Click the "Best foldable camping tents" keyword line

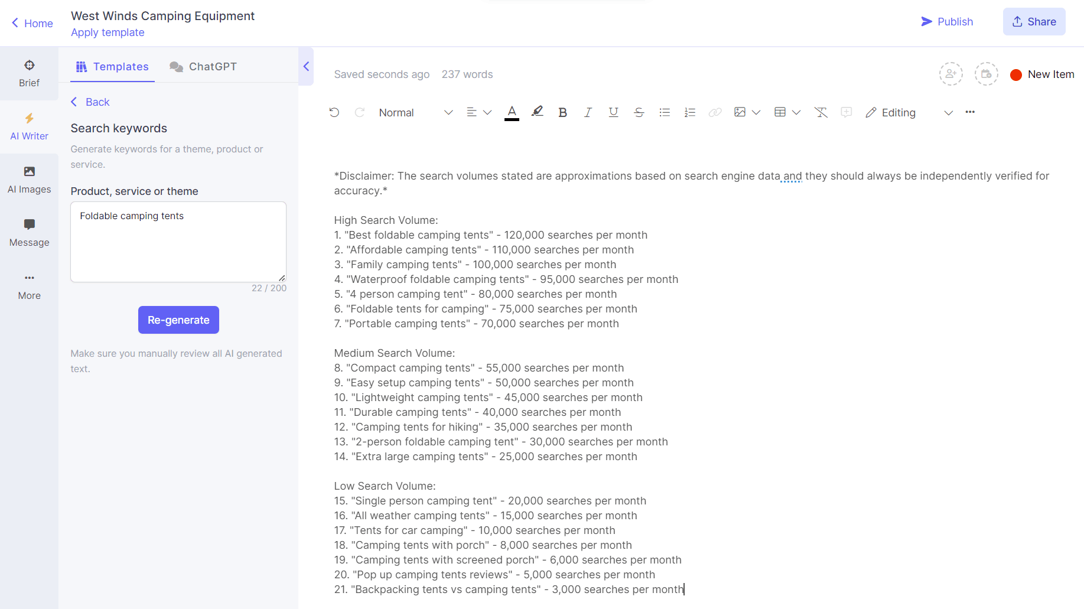(490, 235)
